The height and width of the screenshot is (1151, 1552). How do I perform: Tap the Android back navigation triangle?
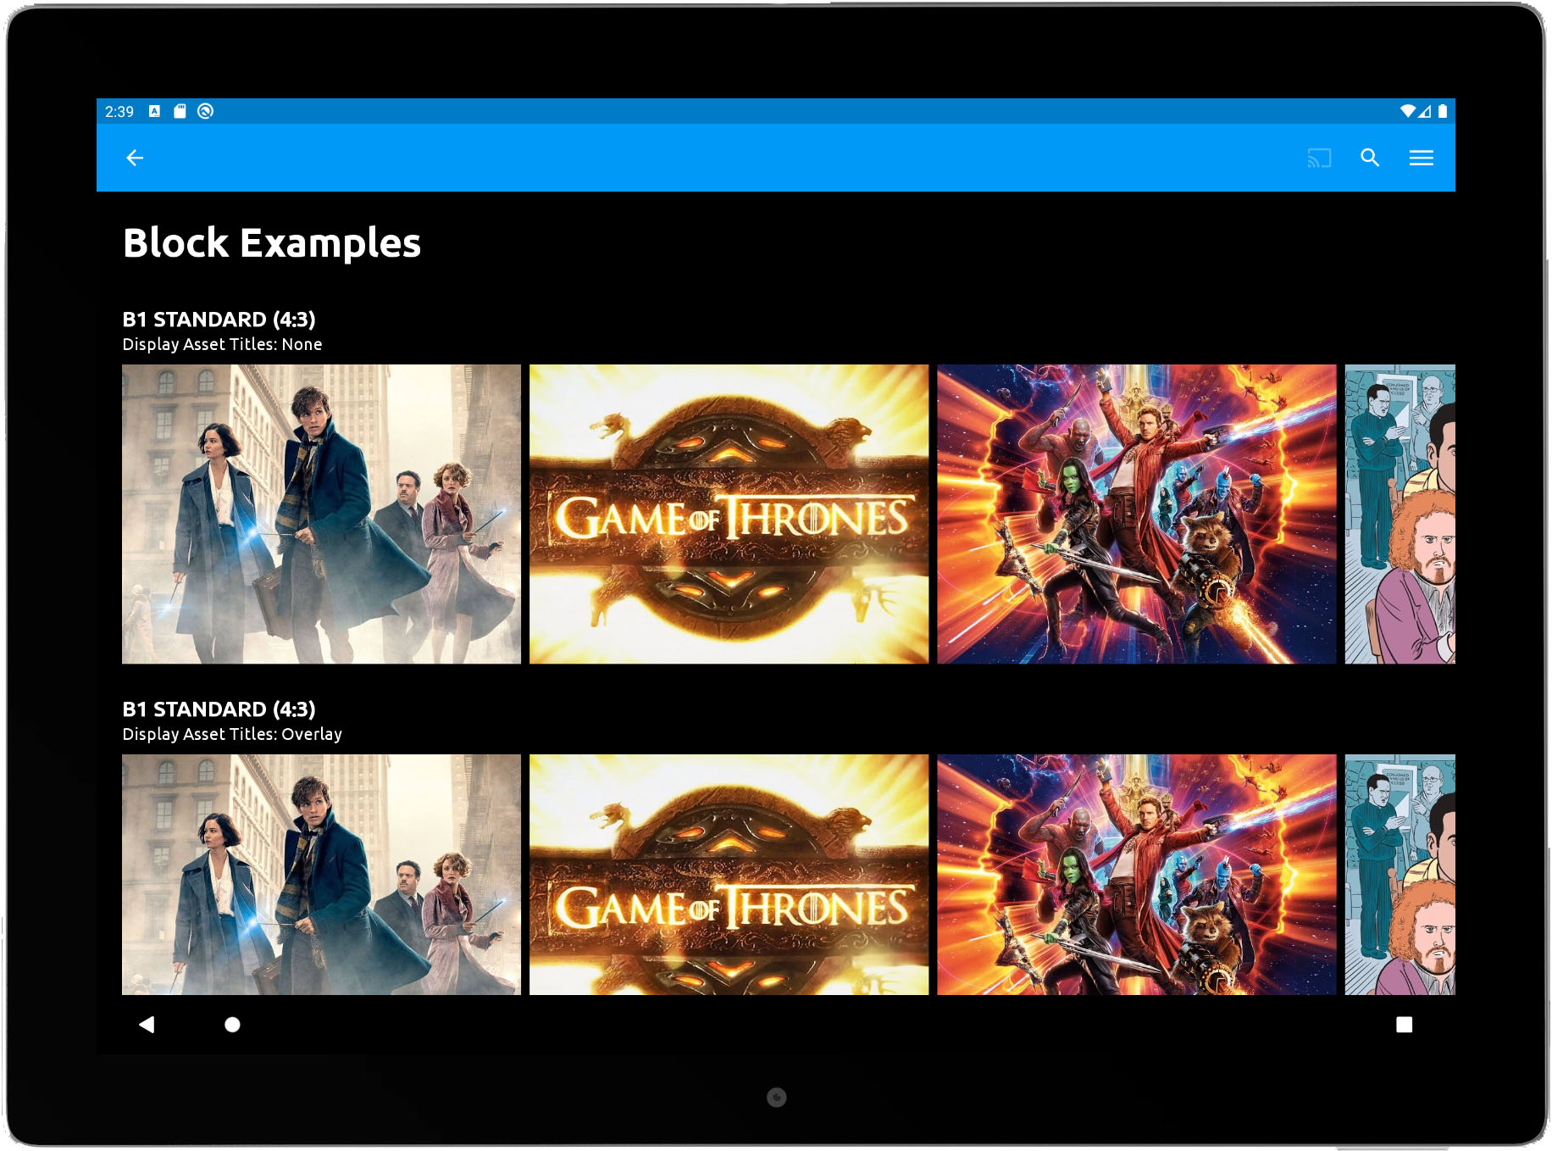(x=147, y=1024)
